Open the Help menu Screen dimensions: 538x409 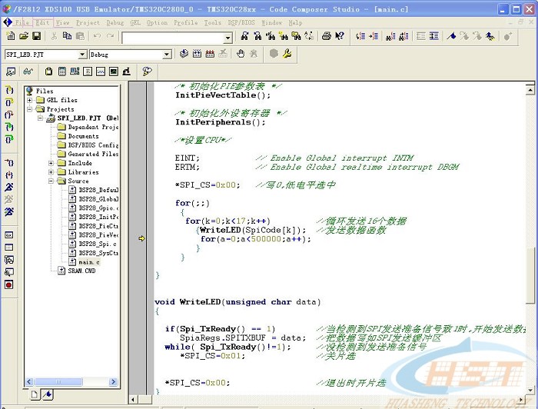click(x=295, y=22)
